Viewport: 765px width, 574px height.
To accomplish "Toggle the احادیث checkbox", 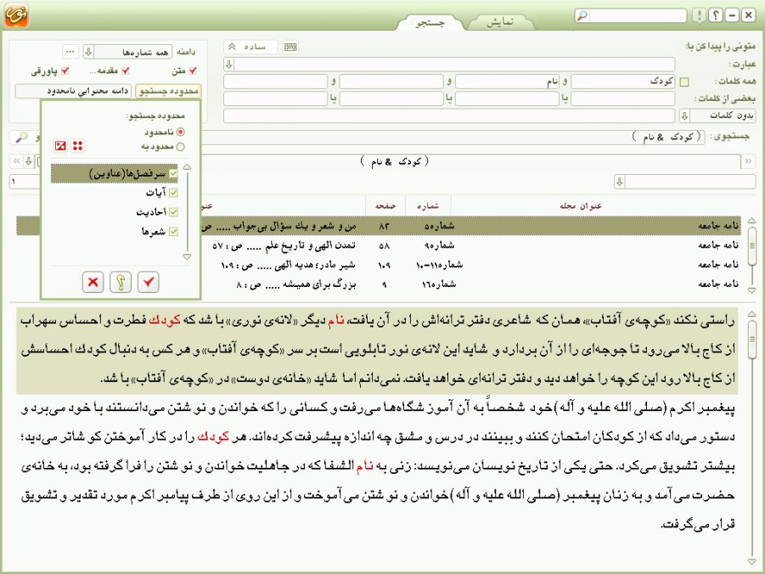I will pos(173,212).
